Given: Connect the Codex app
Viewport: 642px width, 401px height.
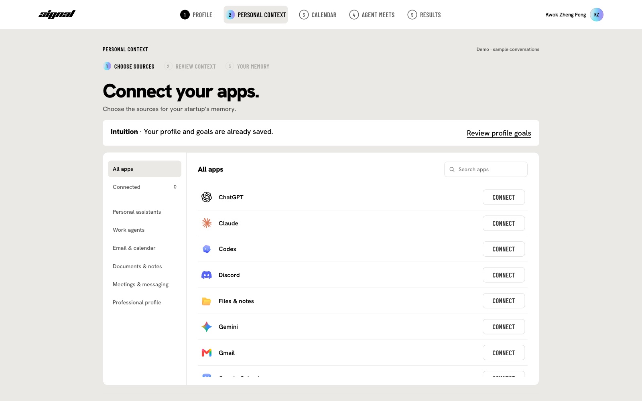Looking at the screenshot, I should click(504, 249).
